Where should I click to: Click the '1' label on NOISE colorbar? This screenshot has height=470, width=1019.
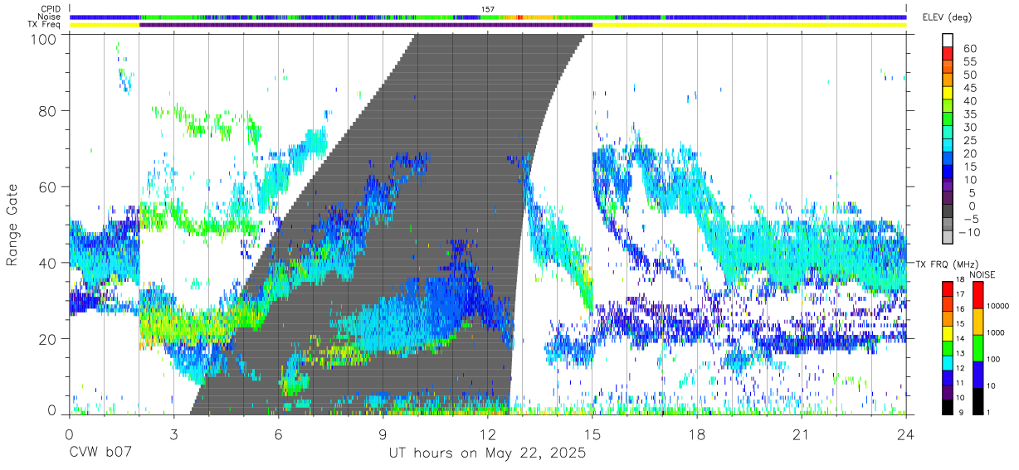point(990,412)
